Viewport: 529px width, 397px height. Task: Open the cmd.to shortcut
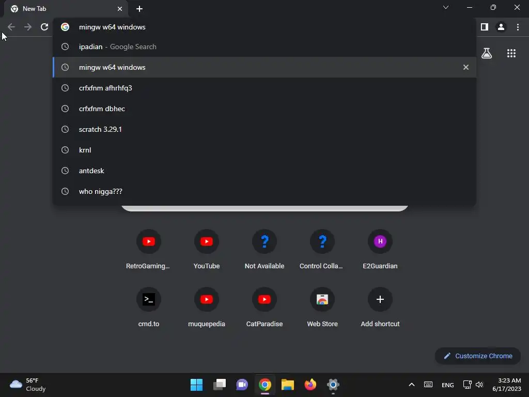click(148, 308)
